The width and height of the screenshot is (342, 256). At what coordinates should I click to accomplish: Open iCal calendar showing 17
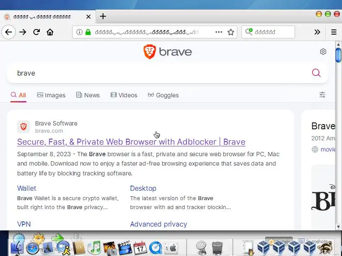[x=140, y=248]
